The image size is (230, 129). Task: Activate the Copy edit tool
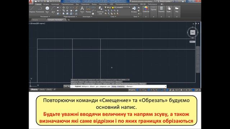(64, 10)
